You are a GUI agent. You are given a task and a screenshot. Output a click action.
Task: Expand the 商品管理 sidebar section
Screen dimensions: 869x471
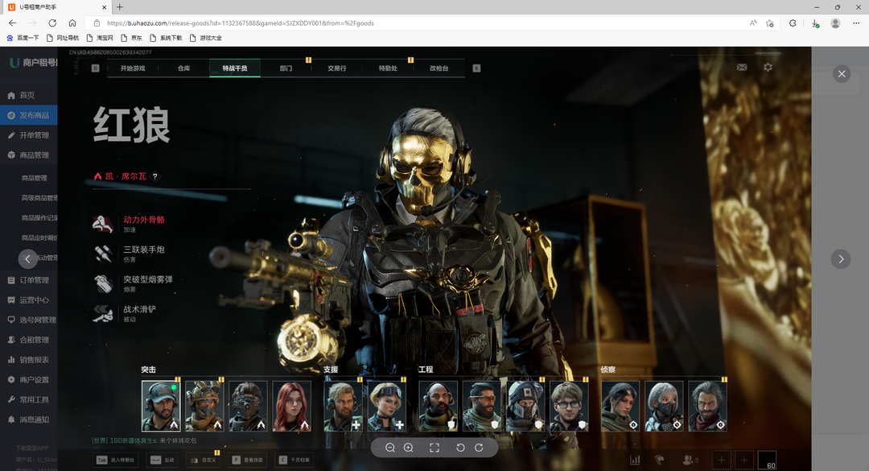click(34, 155)
